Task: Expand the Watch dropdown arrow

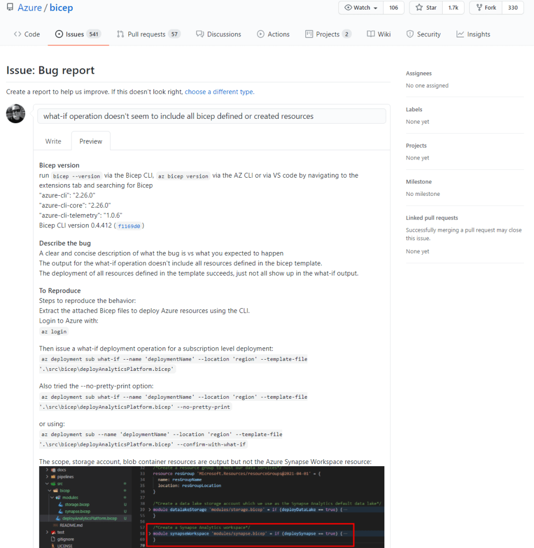Action: tap(375, 8)
